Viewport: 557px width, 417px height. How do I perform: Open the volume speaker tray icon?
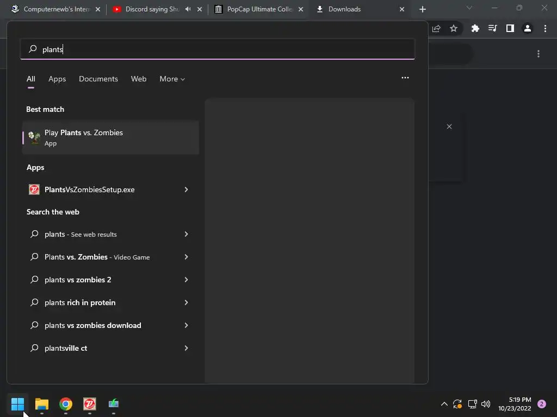(486, 404)
